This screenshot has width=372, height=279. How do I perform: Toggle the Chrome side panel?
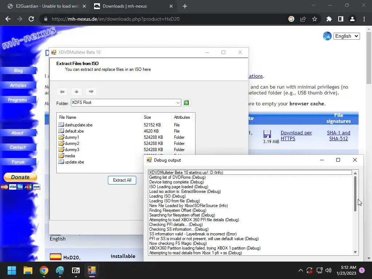point(341,19)
